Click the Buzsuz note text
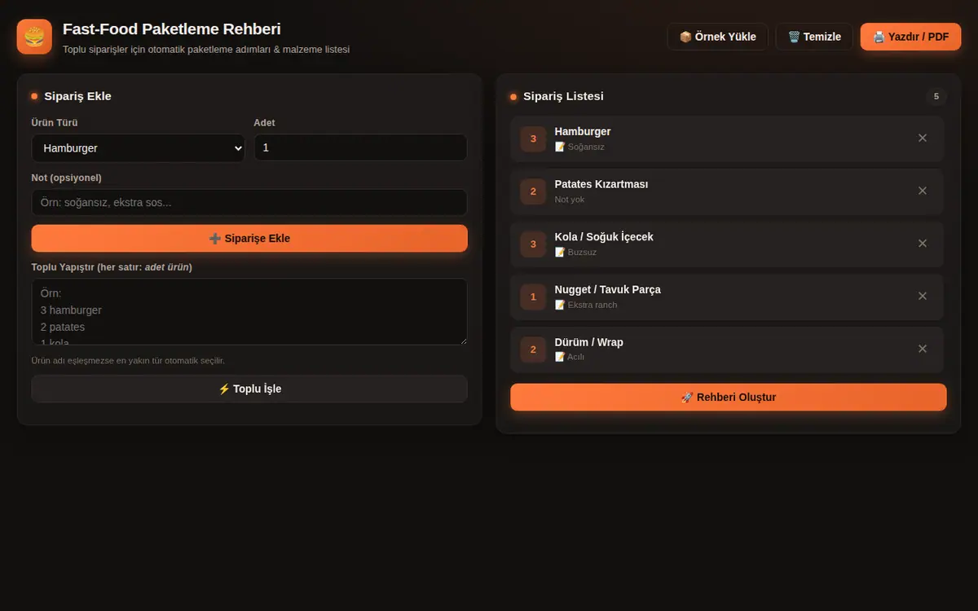The image size is (978, 611). click(575, 252)
